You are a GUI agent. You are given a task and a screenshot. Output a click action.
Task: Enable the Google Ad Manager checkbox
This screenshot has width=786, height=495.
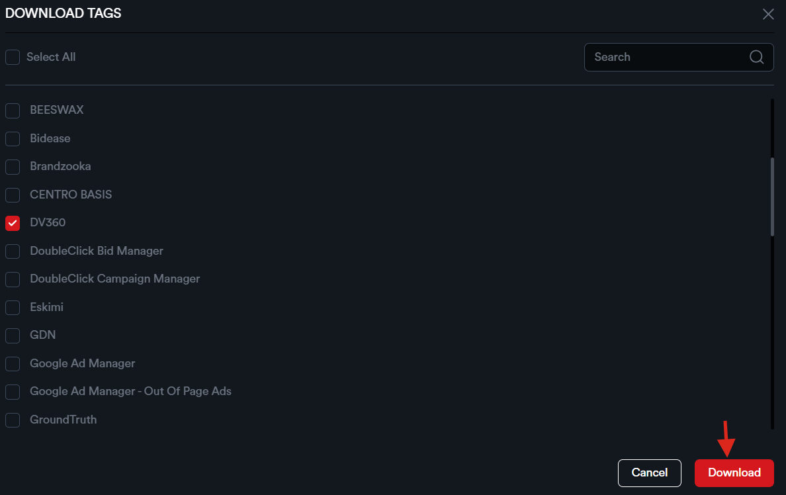pyautogui.click(x=13, y=364)
